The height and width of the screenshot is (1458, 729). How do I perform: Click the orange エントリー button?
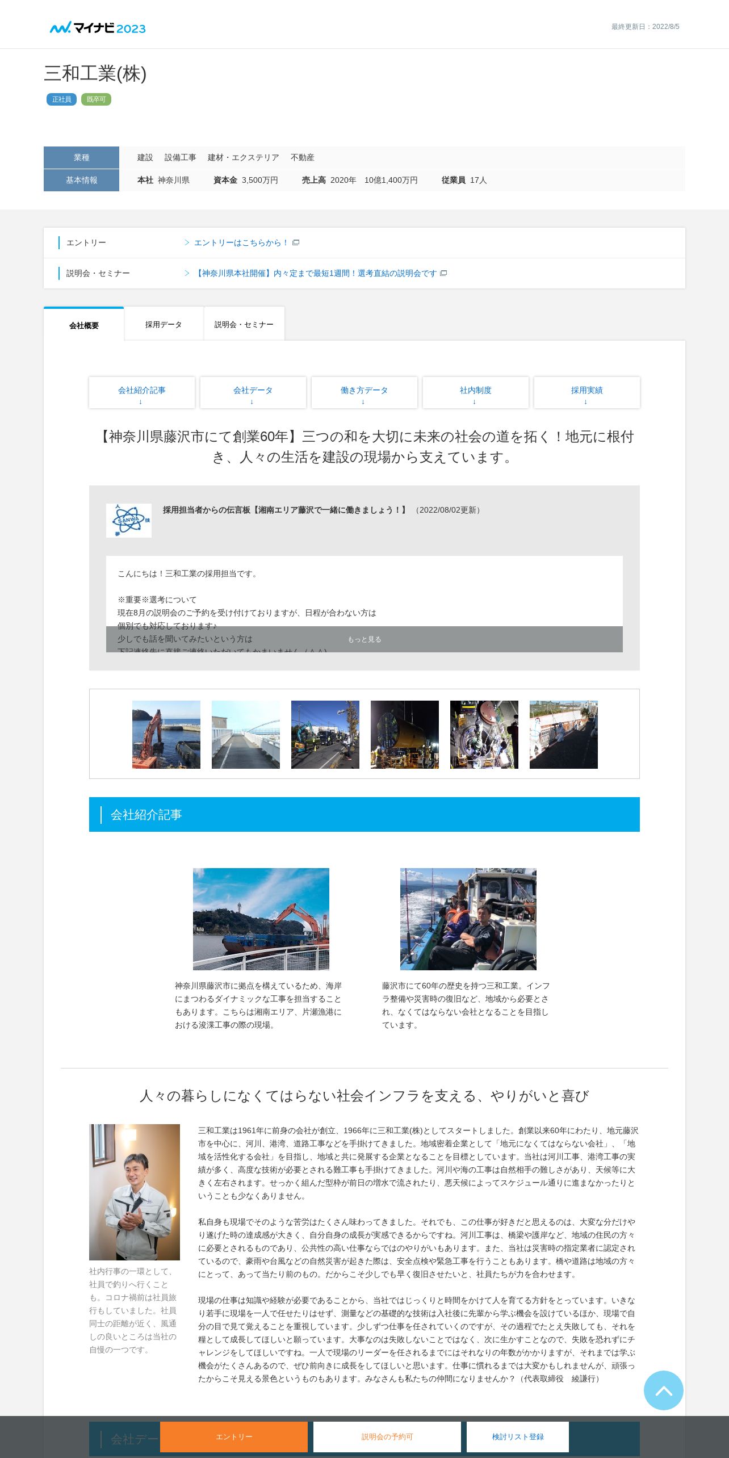tap(234, 1437)
